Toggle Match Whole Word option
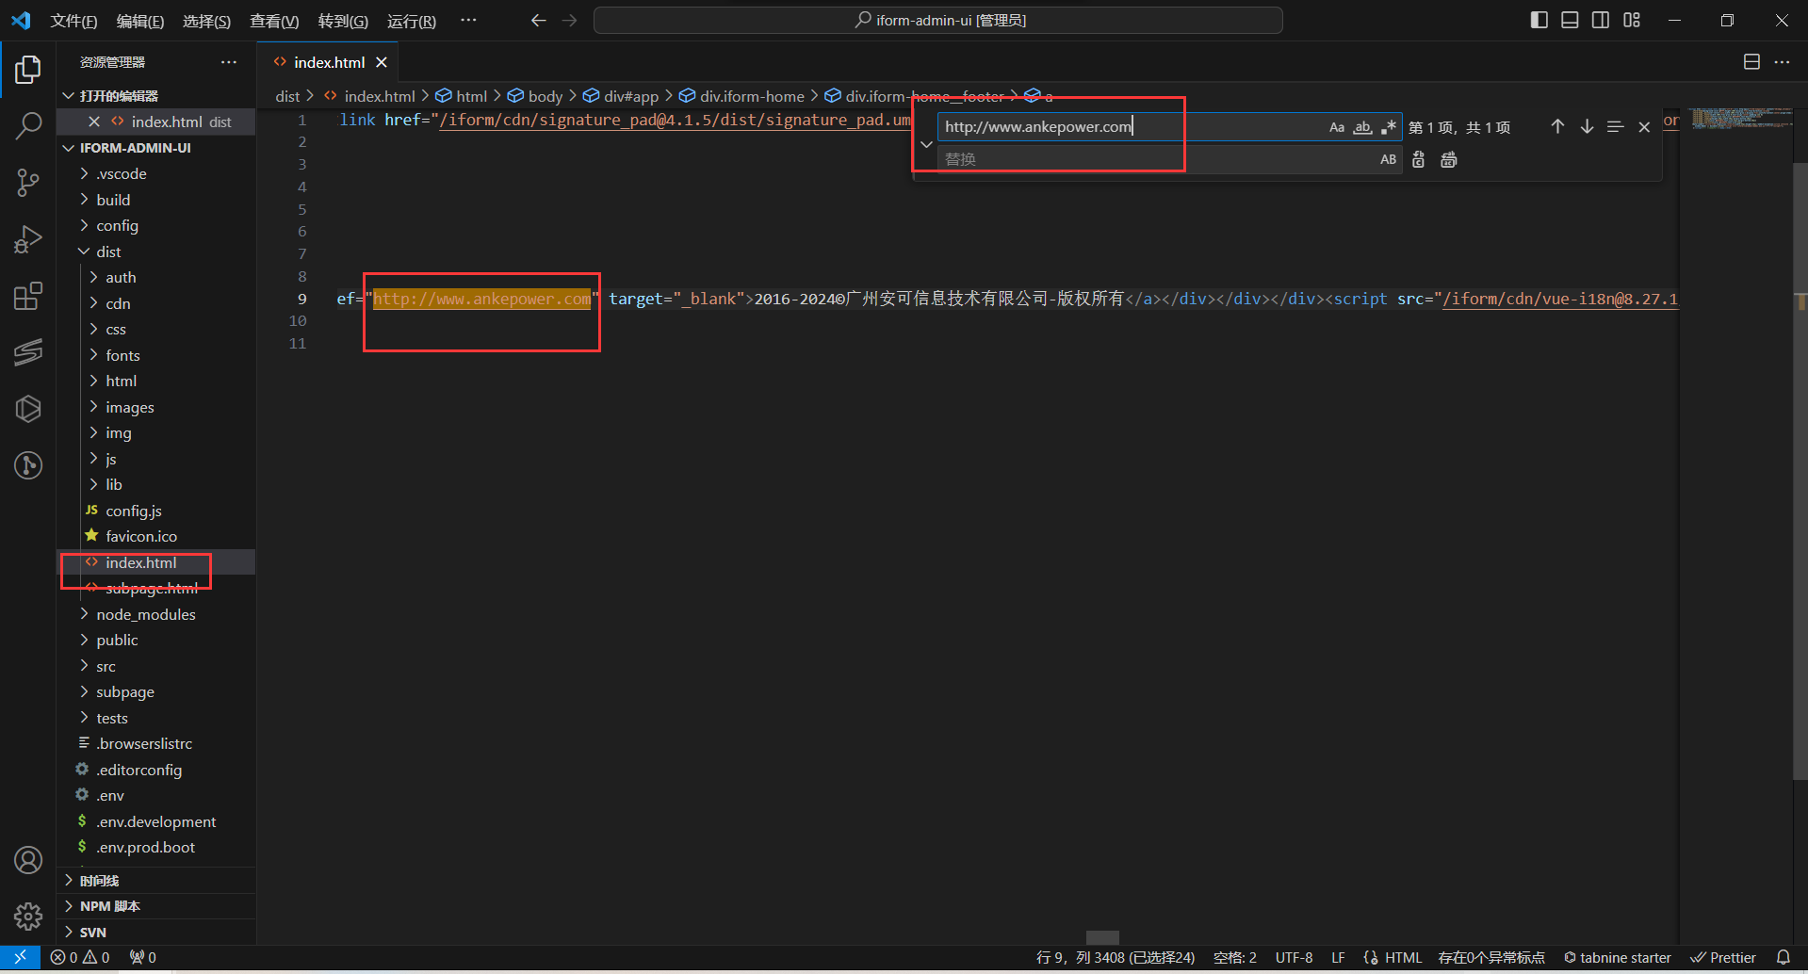 pos(1362,127)
